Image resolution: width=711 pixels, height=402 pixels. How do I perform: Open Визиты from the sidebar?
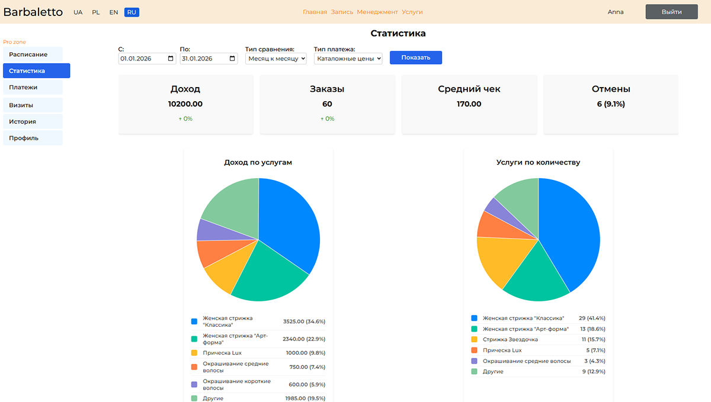[33, 105]
